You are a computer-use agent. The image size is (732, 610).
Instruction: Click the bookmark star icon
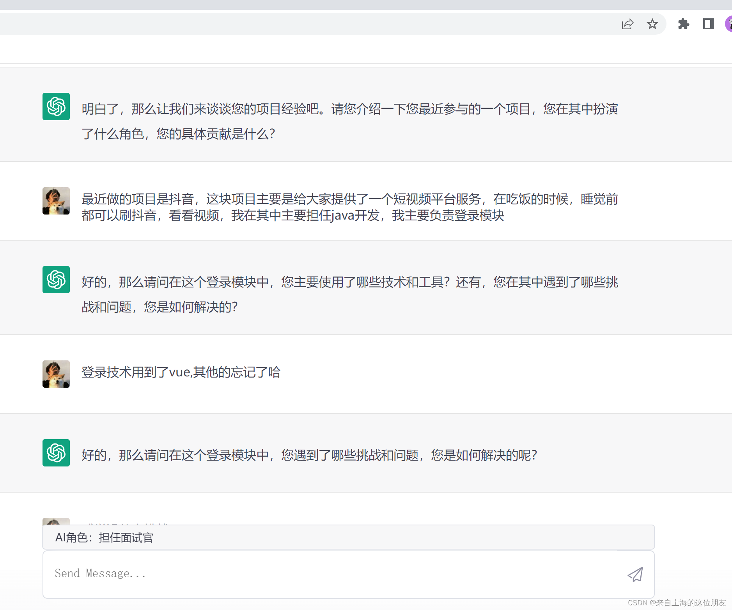coord(652,24)
